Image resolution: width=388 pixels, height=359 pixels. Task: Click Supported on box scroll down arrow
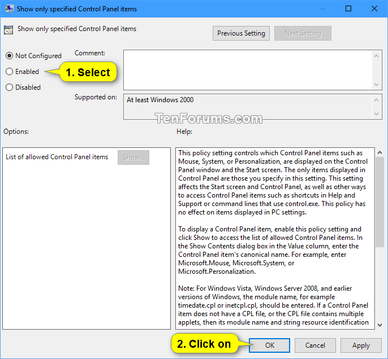pyautogui.click(x=376, y=114)
